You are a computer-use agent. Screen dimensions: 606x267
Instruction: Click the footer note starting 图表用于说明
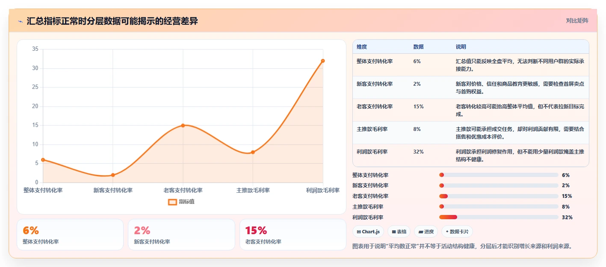(x=462, y=246)
